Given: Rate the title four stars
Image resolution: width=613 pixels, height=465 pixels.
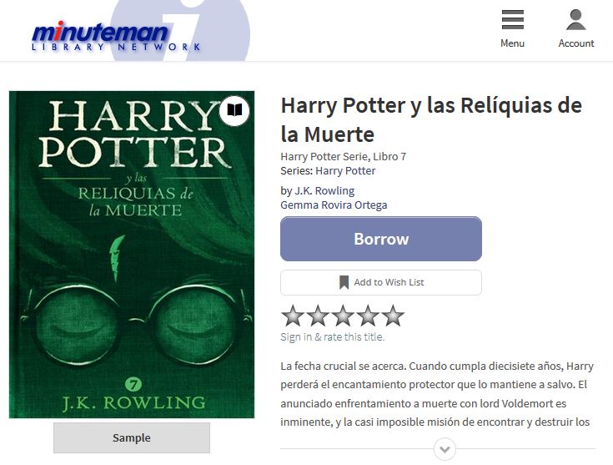Looking at the screenshot, I should pyautogui.click(x=368, y=316).
